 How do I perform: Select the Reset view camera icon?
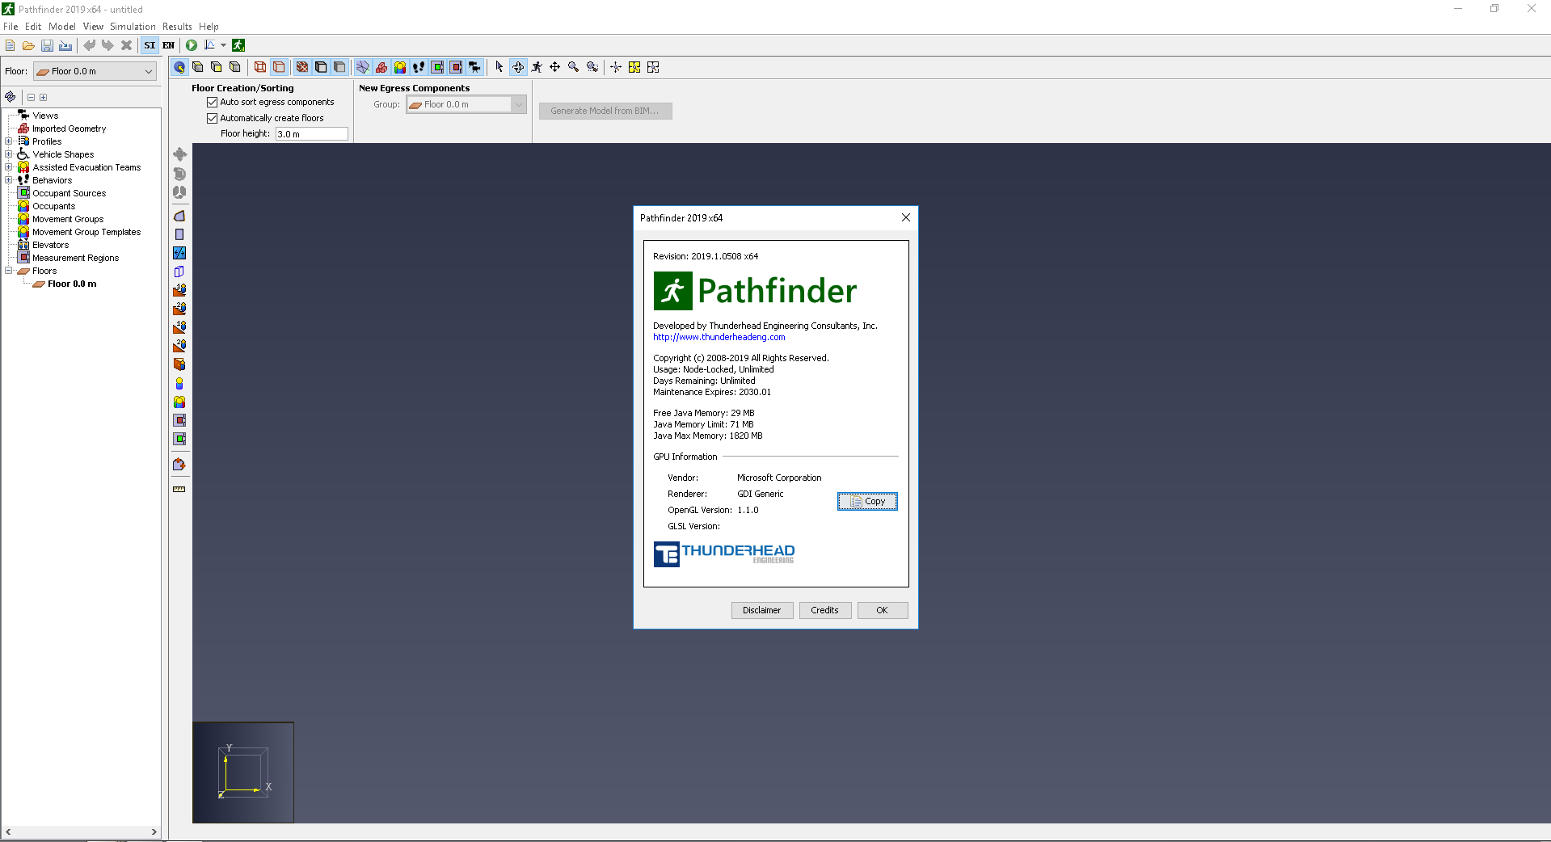(179, 67)
